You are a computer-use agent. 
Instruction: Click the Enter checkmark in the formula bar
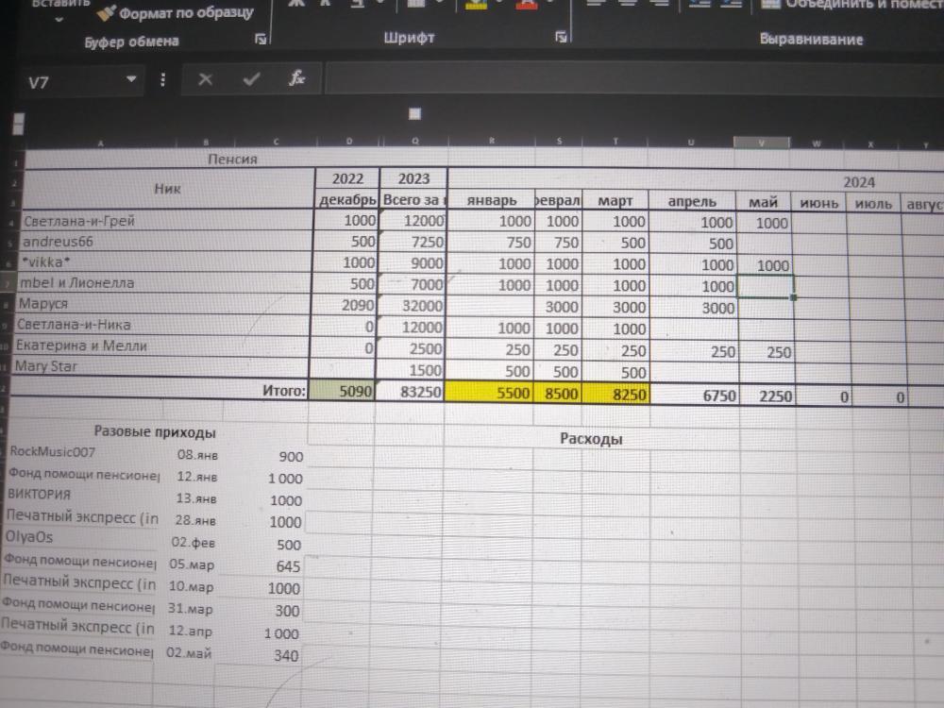(x=251, y=80)
